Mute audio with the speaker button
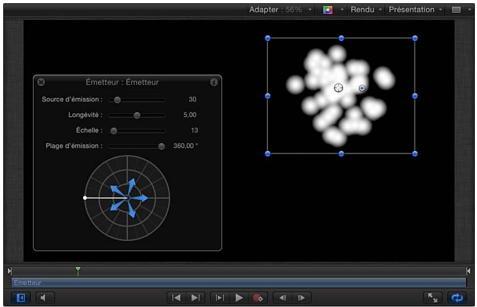 click(45, 298)
